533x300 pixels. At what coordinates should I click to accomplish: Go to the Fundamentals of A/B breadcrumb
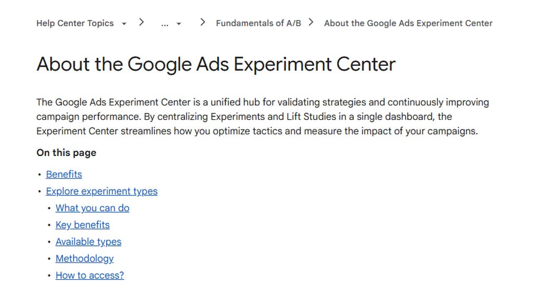[258, 23]
